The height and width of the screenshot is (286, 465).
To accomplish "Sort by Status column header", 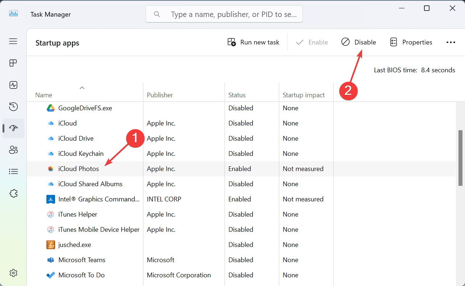I will tap(237, 95).
